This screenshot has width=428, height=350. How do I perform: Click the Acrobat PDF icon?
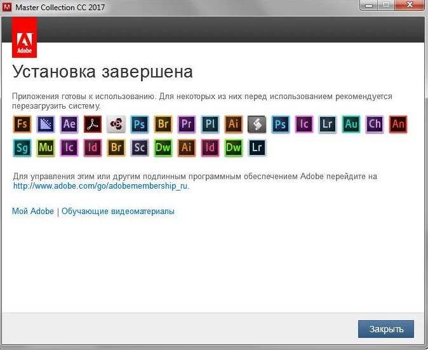pyautogui.click(x=93, y=125)
